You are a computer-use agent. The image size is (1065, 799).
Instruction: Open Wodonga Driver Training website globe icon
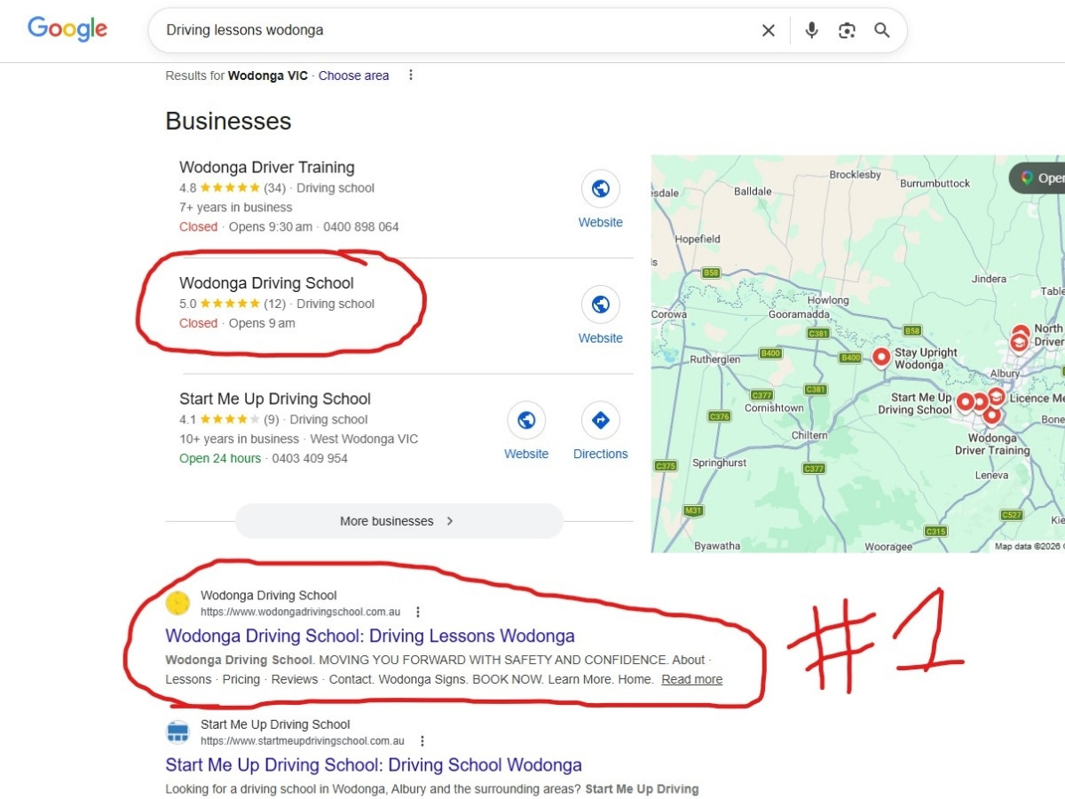601,189
